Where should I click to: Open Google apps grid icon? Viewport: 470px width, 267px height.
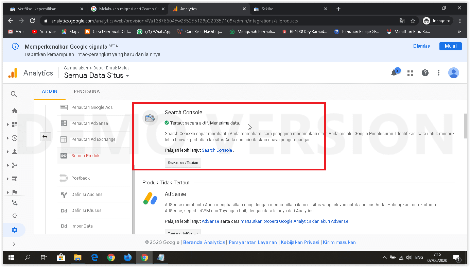(410, 73)
